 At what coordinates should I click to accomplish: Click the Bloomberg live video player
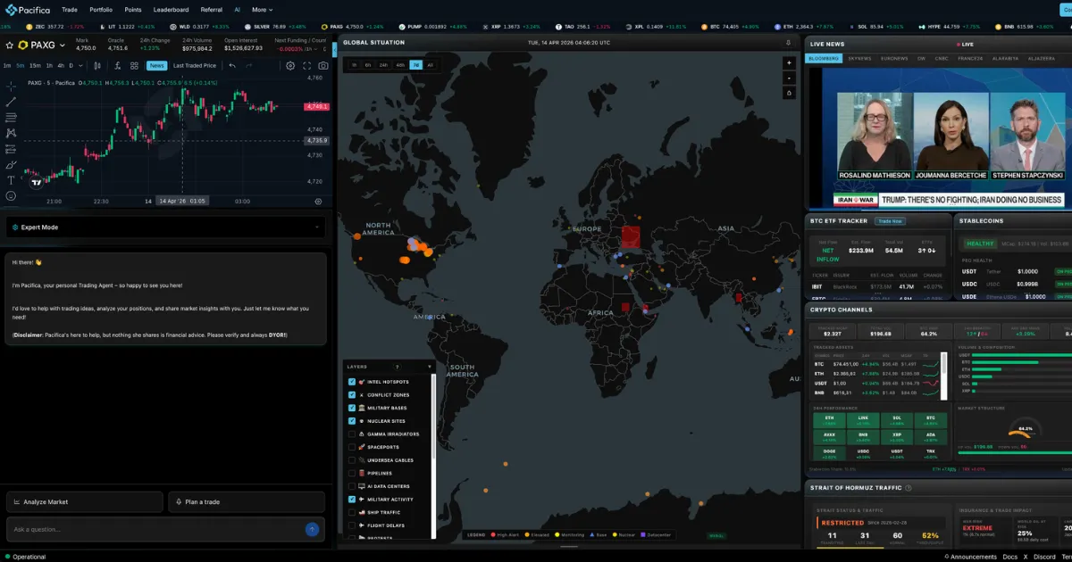click(939, 137)
